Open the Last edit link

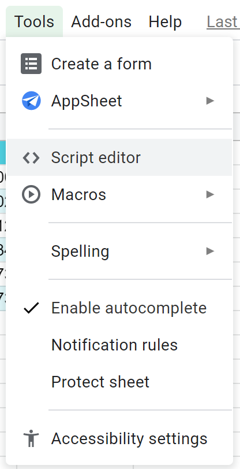click(x=223, y=22)
